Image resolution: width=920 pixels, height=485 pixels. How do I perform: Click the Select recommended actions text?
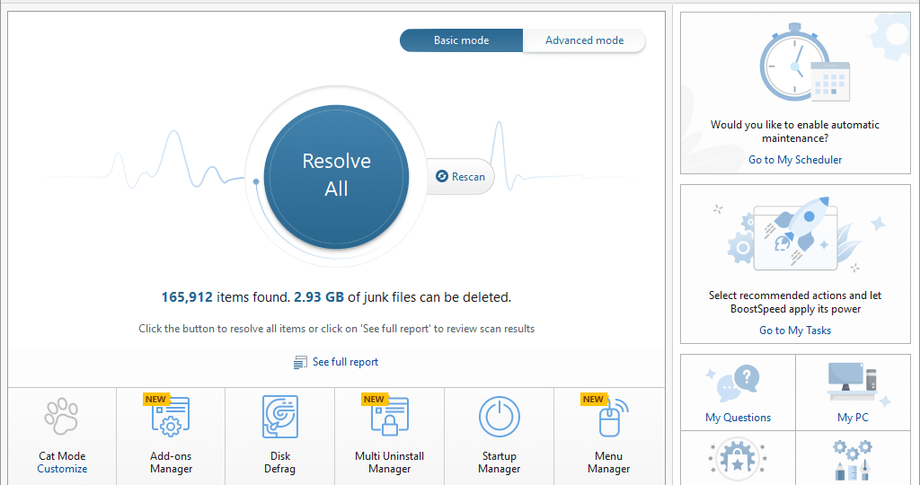[795, 302]
